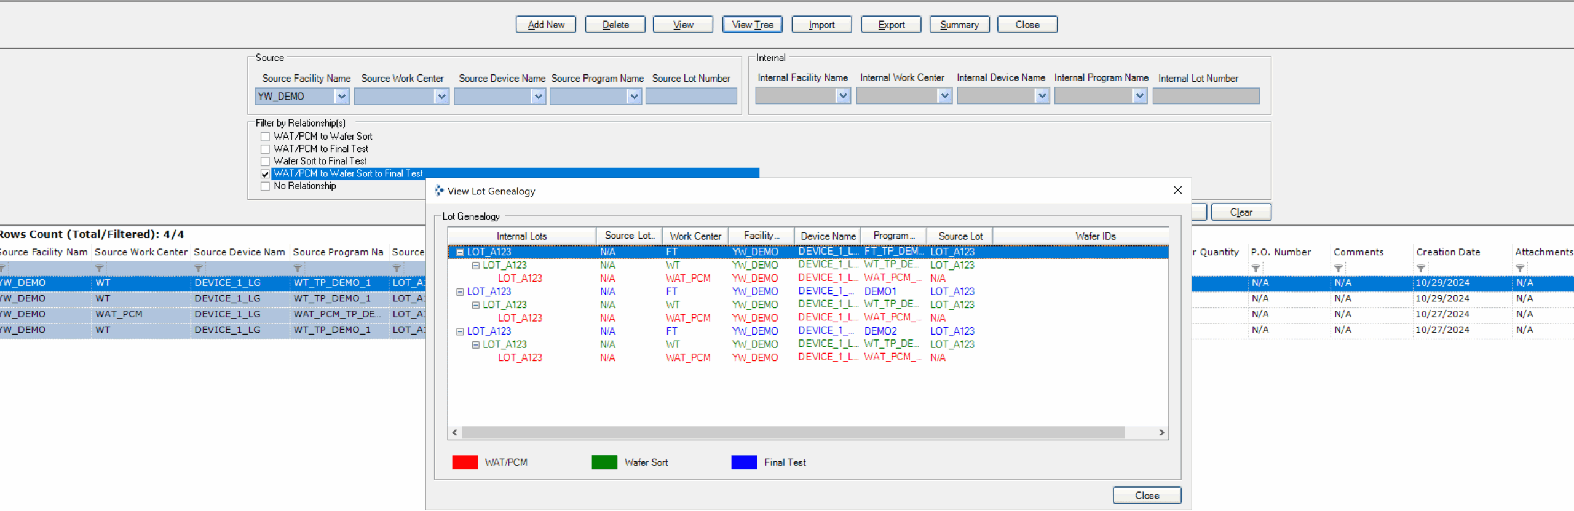
Task: Click the red WAT/PCM legend swatch
Action: coord(464,462)
